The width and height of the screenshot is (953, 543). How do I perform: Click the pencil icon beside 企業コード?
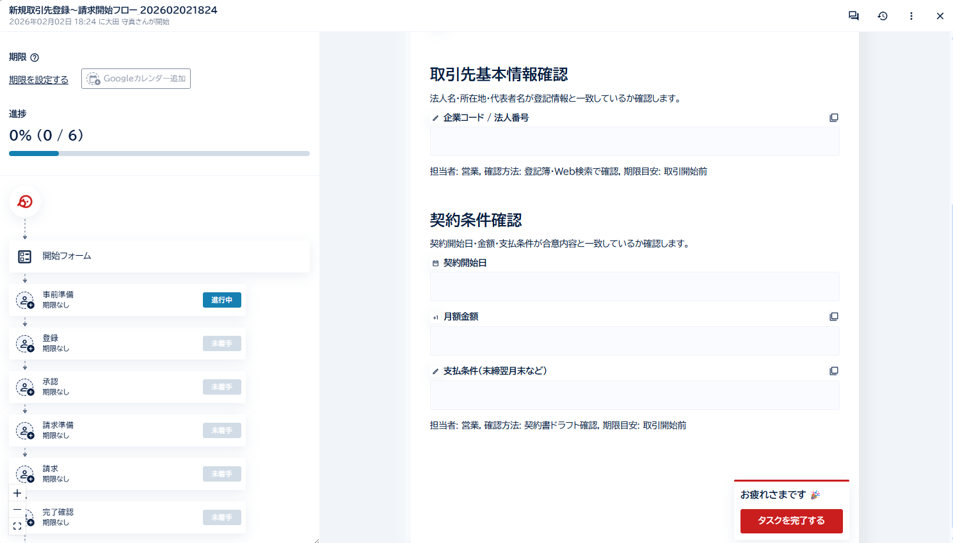click(435, 118)
